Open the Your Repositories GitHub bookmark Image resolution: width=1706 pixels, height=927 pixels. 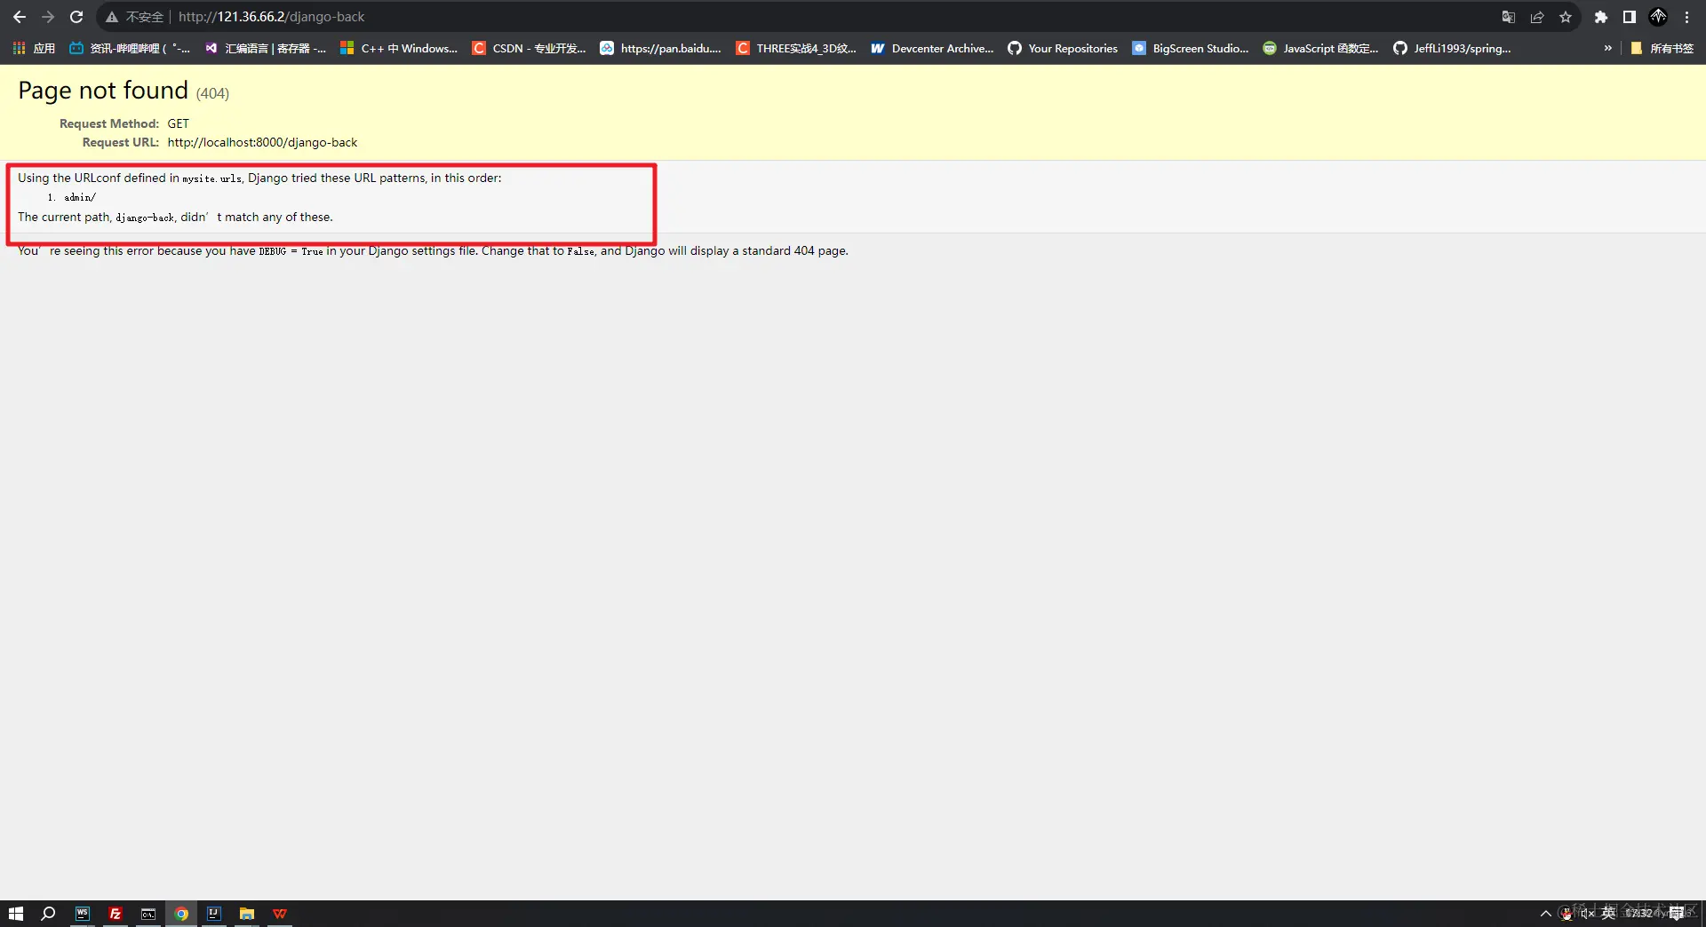(1063, 48)
